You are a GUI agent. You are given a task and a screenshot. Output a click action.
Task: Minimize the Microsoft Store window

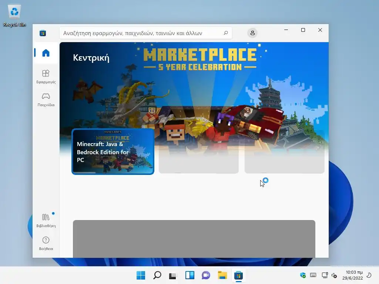pyautogui.click(x=286, y=30)
